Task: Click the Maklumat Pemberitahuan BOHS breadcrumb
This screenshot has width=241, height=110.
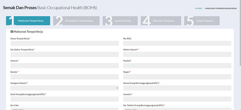Action: coord(221,9)
